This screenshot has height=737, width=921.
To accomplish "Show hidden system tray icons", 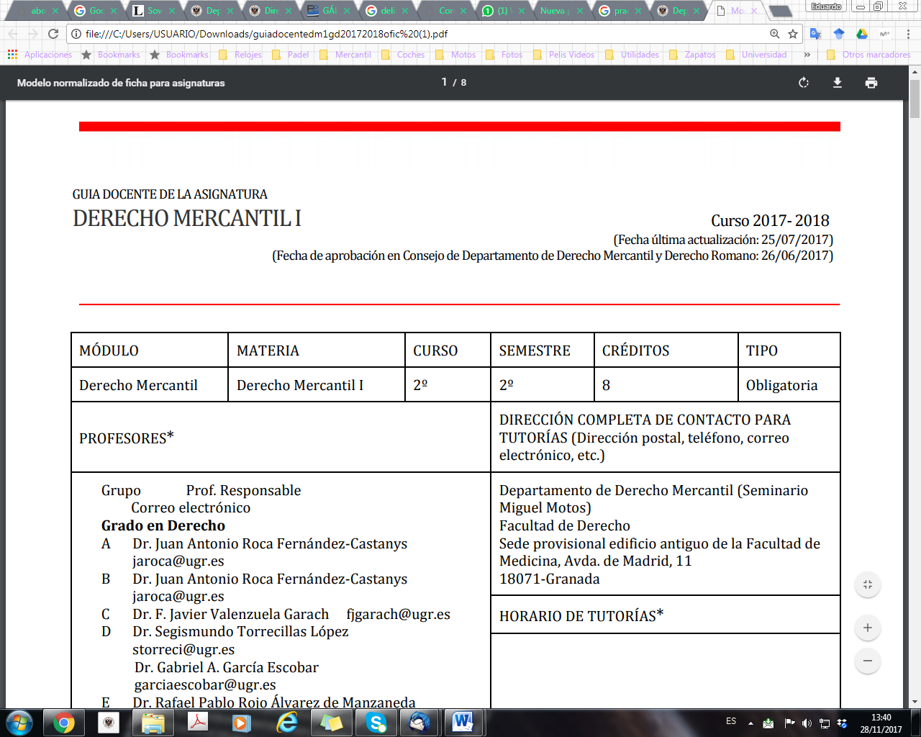I will coord(750,723).
